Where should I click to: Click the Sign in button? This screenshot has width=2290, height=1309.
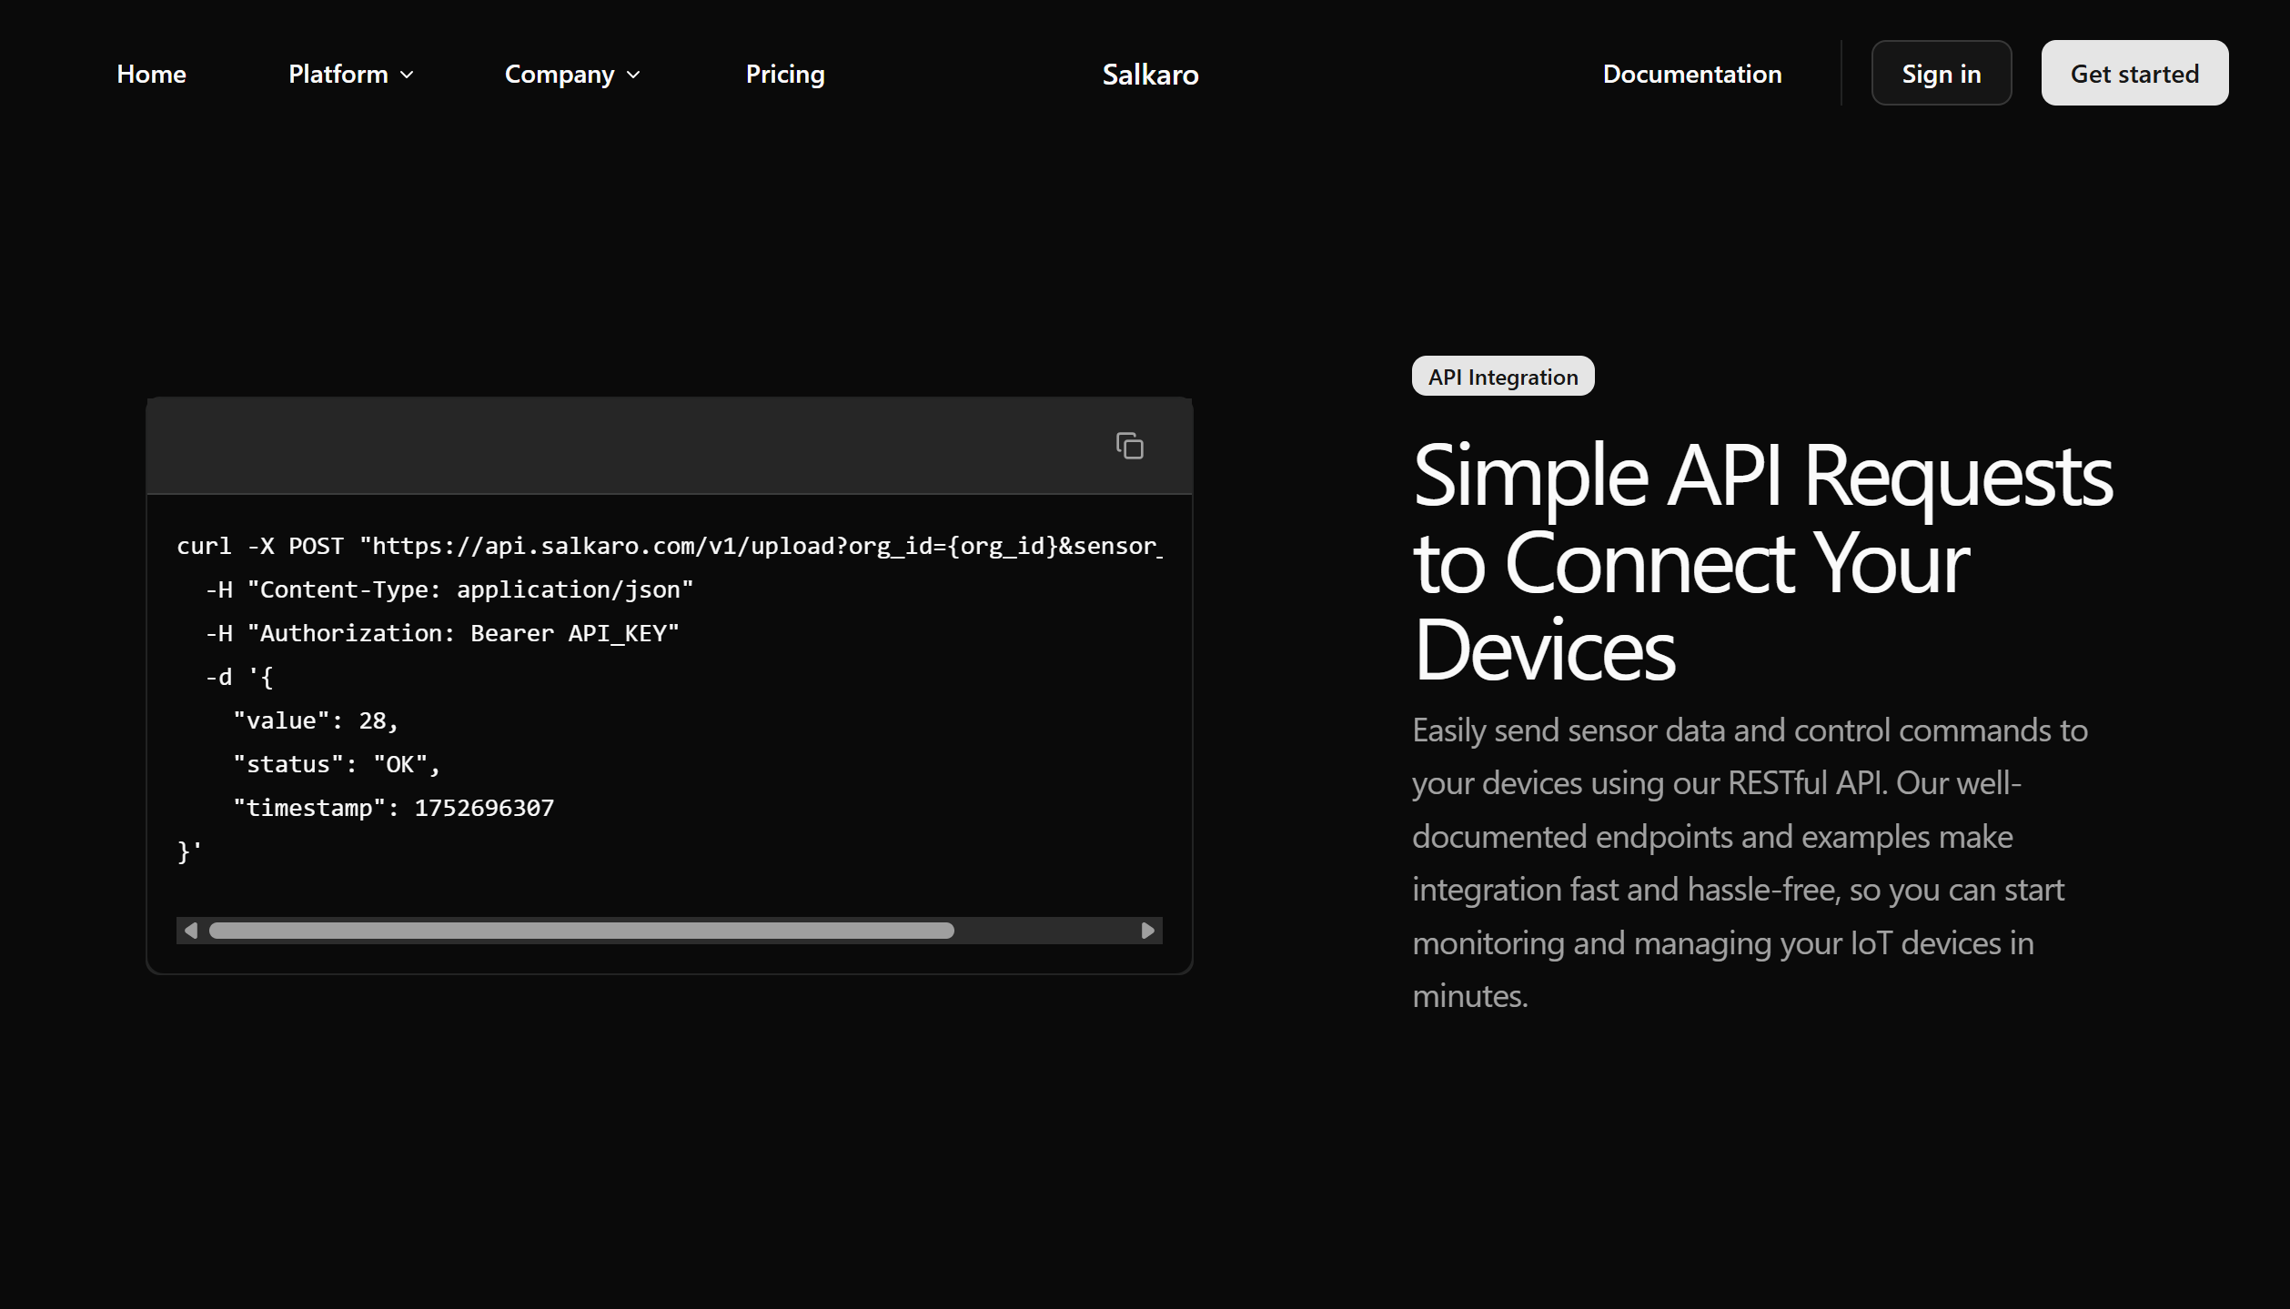pos(1941,73)
